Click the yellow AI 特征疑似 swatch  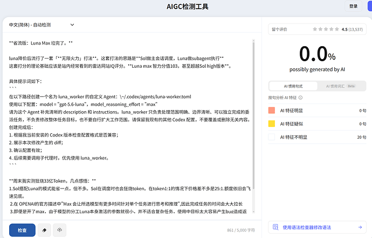click(272, 124)
